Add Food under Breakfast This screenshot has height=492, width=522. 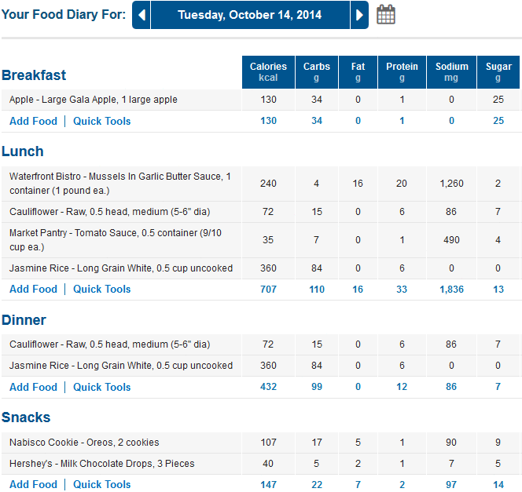[x=33, y=121]
